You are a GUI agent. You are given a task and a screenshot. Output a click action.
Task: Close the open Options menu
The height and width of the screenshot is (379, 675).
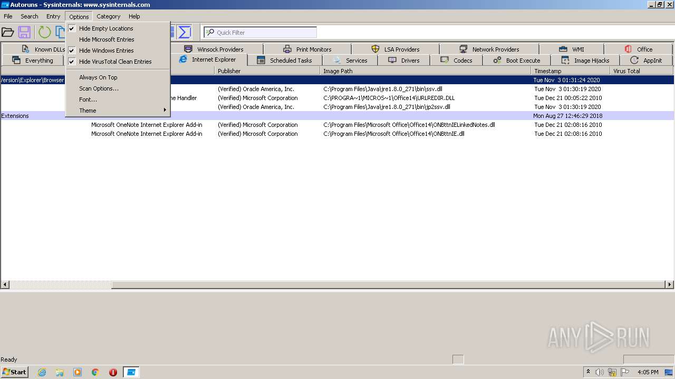79,17
